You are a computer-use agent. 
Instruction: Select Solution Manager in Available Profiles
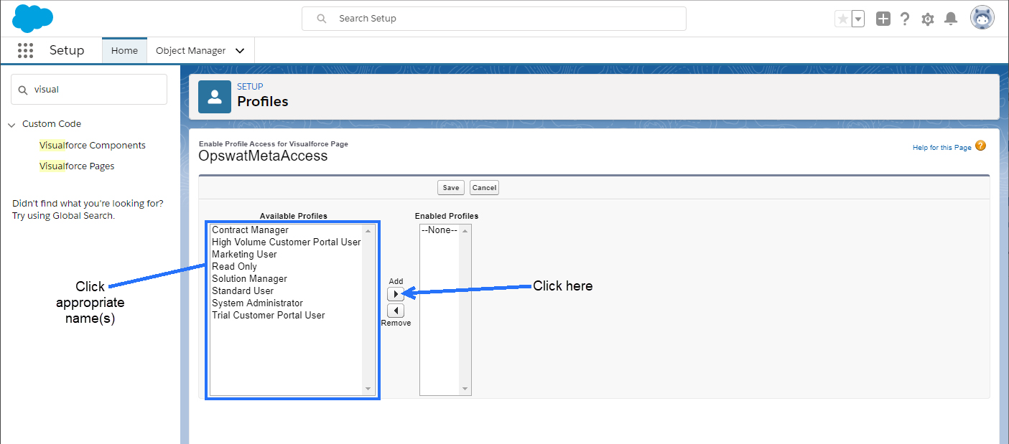pos(286,279)
